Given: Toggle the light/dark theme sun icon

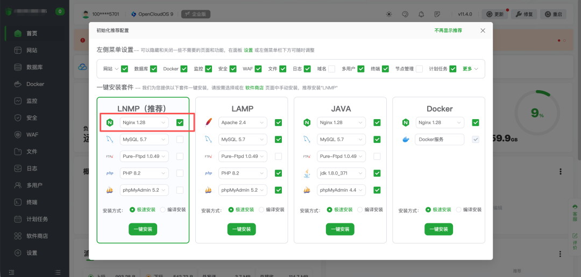Looking at the screenshot, I should point(389,14).
